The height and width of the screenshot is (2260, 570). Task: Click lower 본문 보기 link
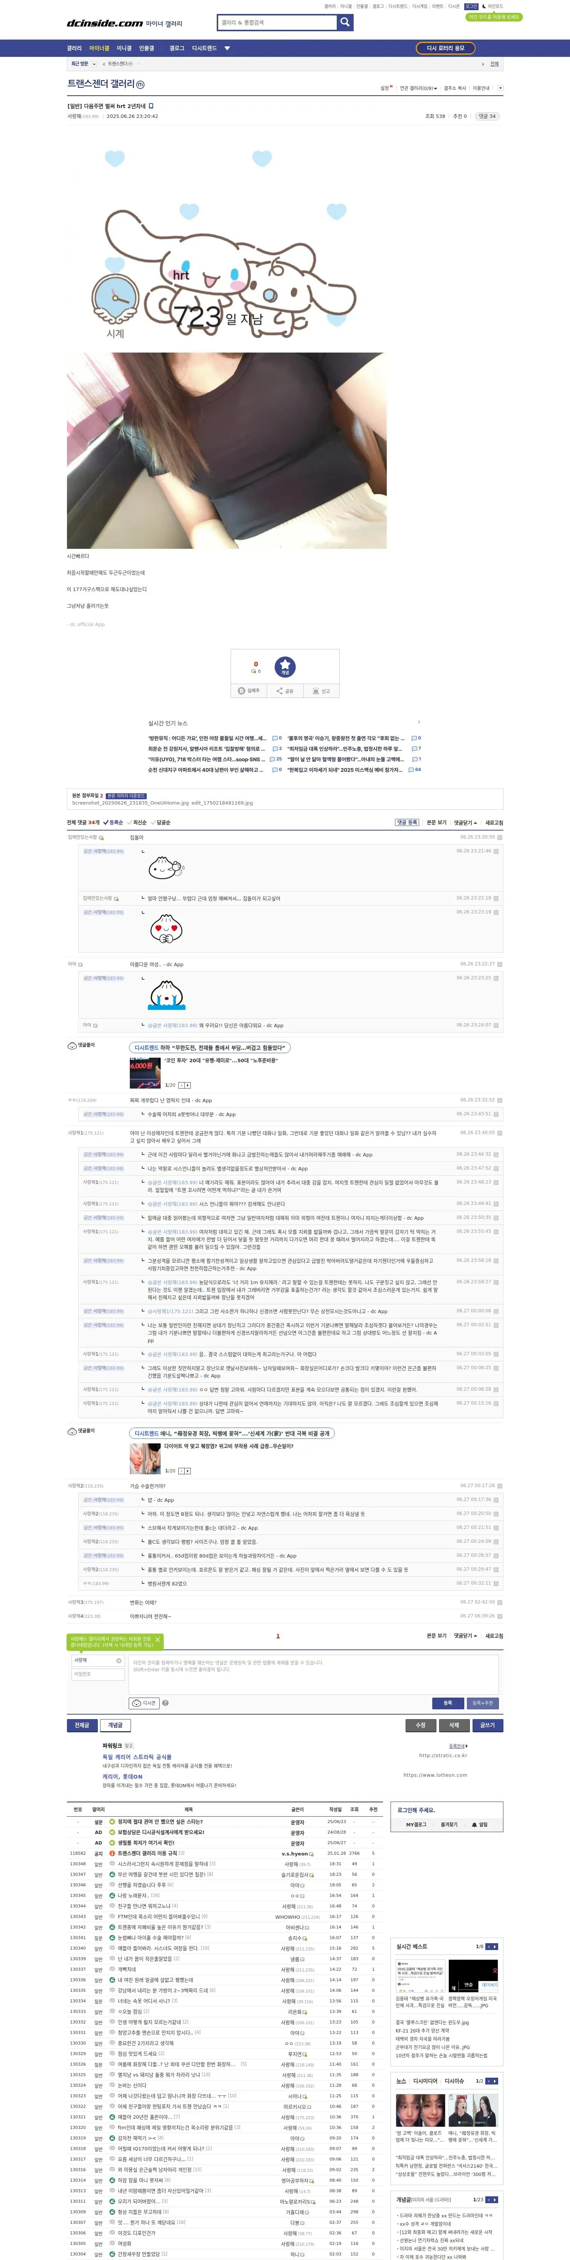pyautogui.click(x=437, y=1636)
